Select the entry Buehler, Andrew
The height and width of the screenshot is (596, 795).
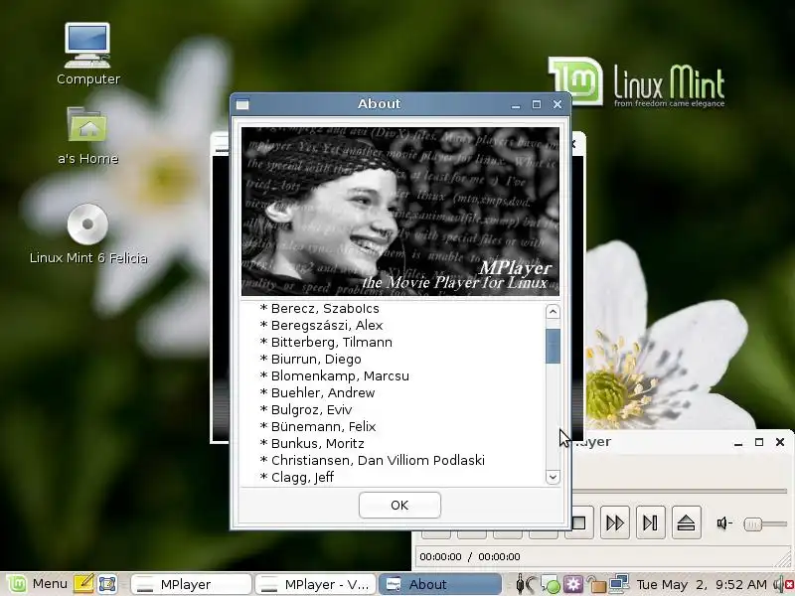tap(317, 392)
